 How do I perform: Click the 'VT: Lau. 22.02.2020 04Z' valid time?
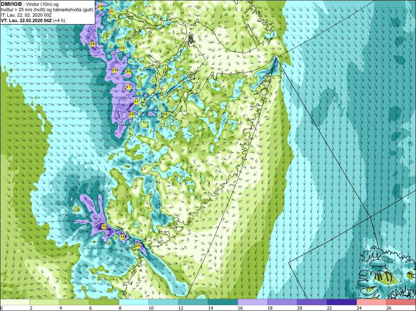pos(27,20)
